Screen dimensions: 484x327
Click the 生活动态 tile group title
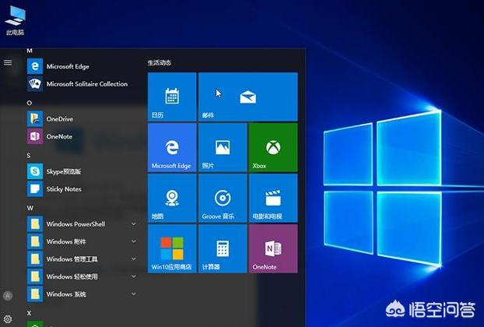[x=160, y=63]
